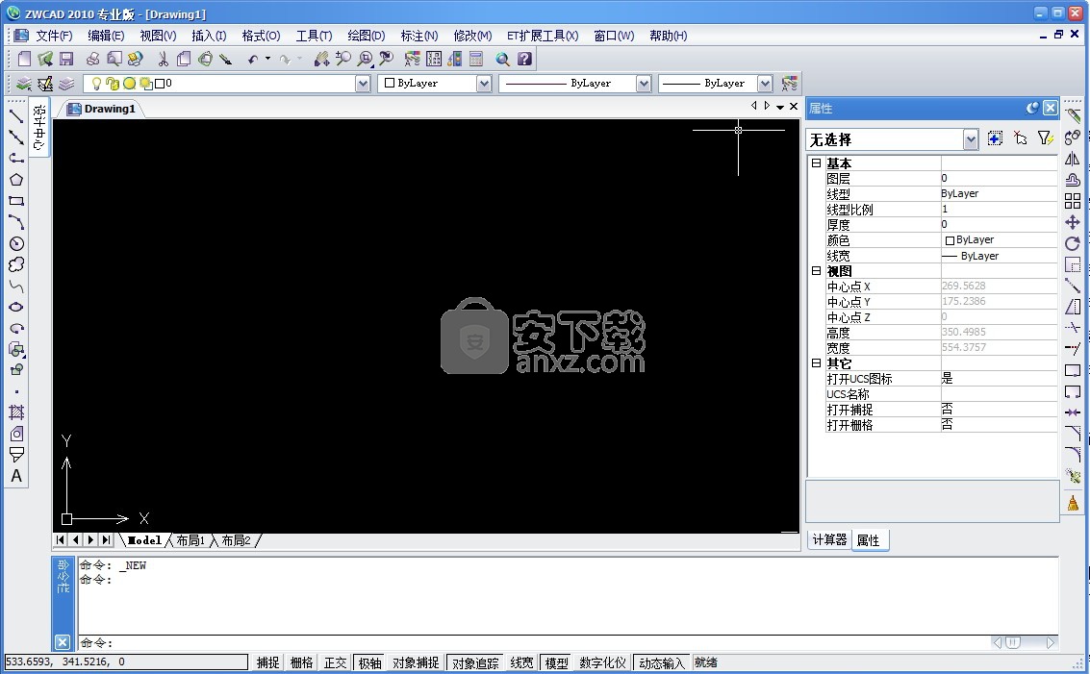Select the Circle draw tool

16,244
